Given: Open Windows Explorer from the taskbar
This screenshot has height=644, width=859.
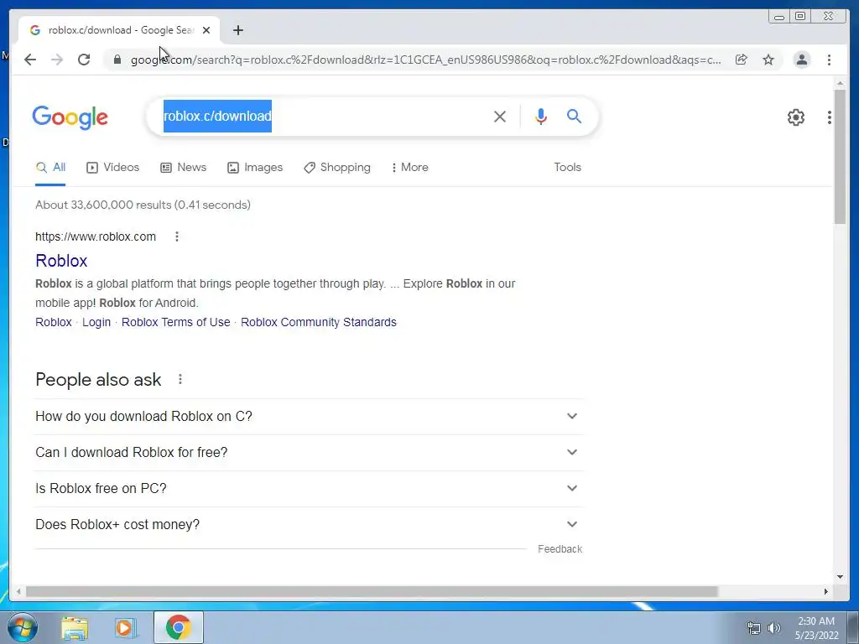Looking at the screenshot, I should (x=75, y=627).
